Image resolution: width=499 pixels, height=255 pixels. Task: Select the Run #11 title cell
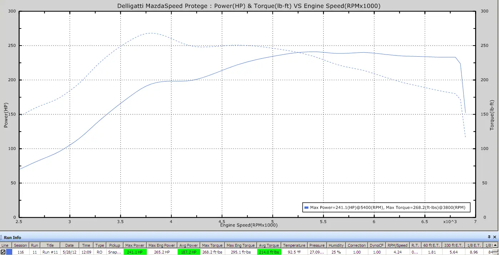point(50,252)
